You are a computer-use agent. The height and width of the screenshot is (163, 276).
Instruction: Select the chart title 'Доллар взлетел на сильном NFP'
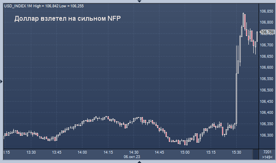pos(68,19)
